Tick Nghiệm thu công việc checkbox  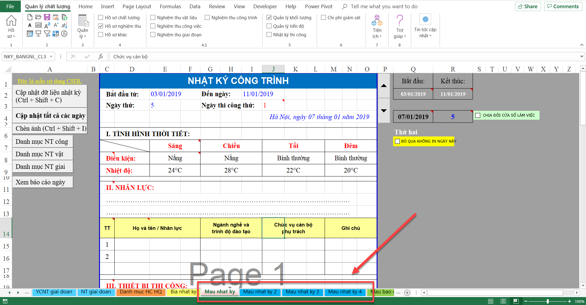coord(153,26)
